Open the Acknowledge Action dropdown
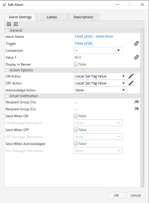Image resolution: width=149 pixels, height=203 pixels. 101,90
